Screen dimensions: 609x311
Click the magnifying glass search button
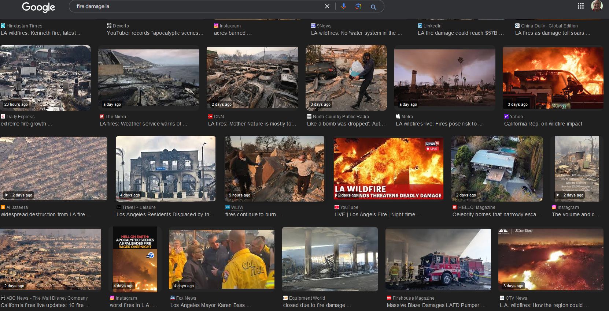click(373, 7)
